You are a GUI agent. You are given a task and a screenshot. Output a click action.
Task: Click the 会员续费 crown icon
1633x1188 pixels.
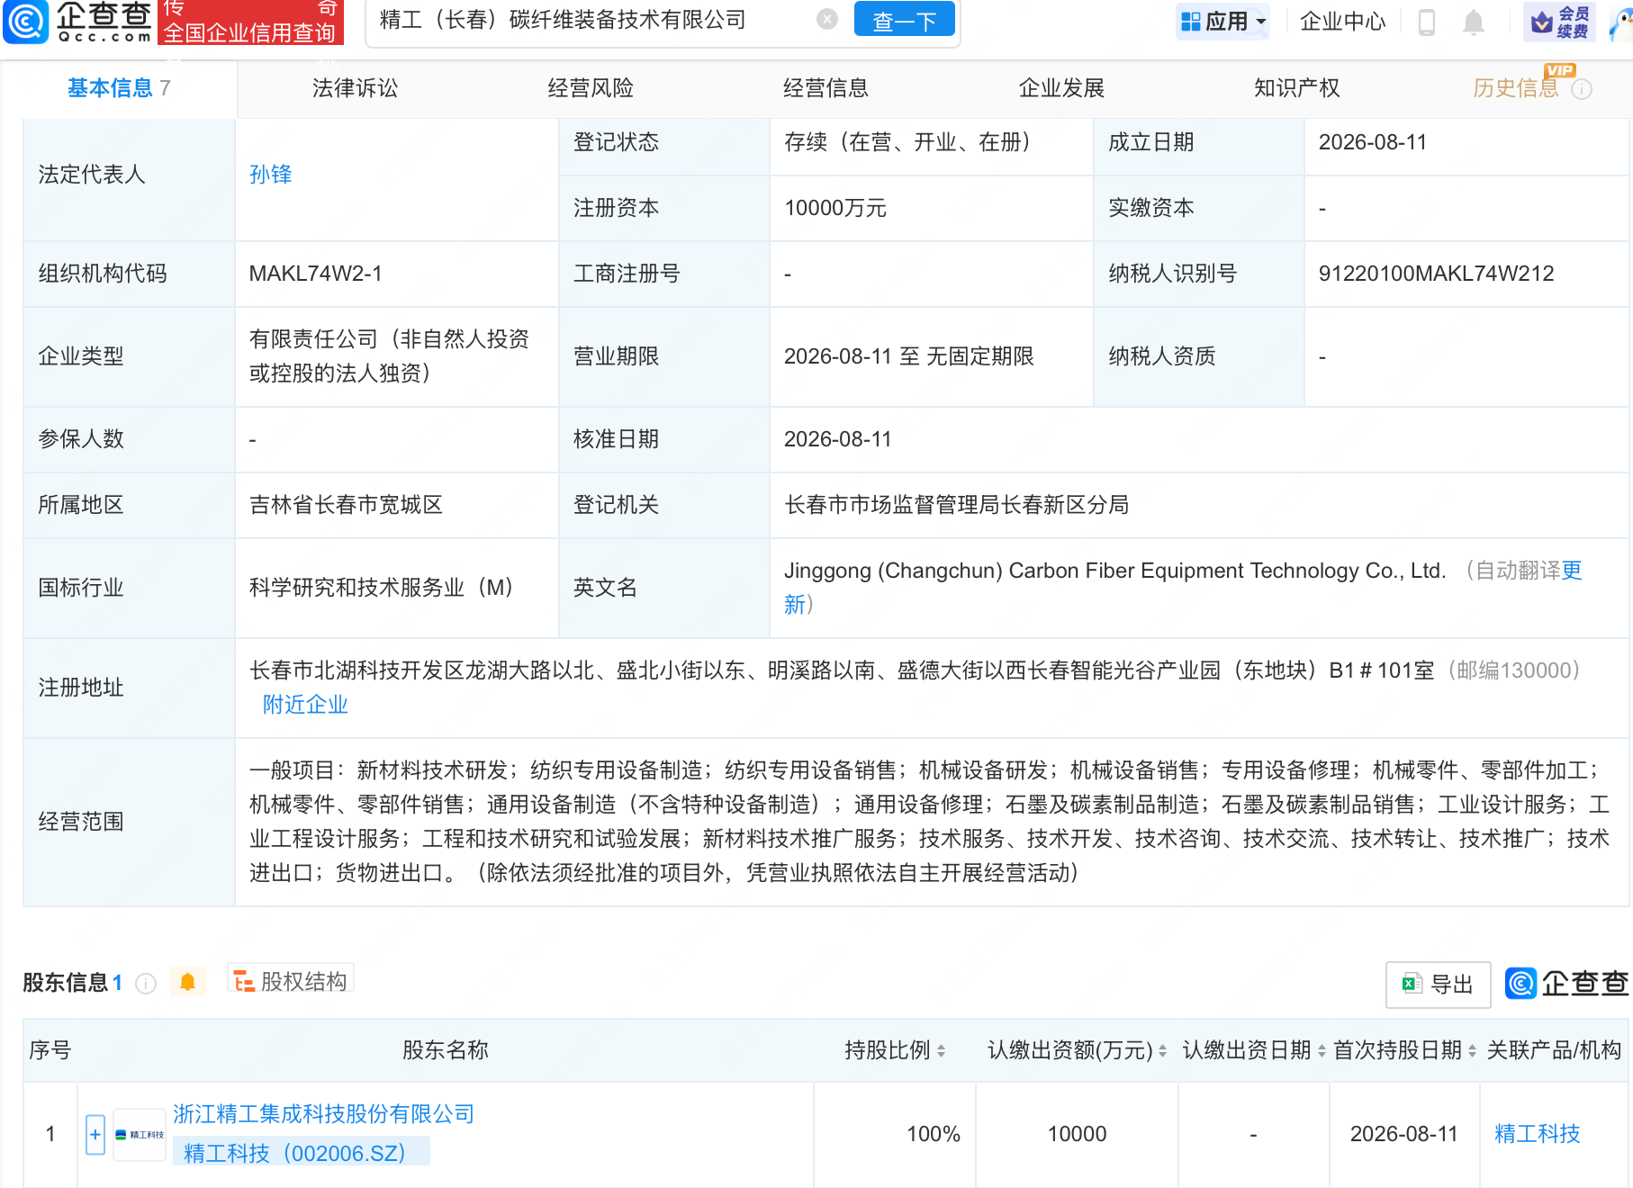pos(1559,22)
